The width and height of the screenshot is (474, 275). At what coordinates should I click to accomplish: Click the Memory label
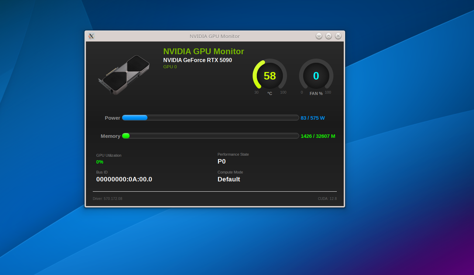[110, 136]
